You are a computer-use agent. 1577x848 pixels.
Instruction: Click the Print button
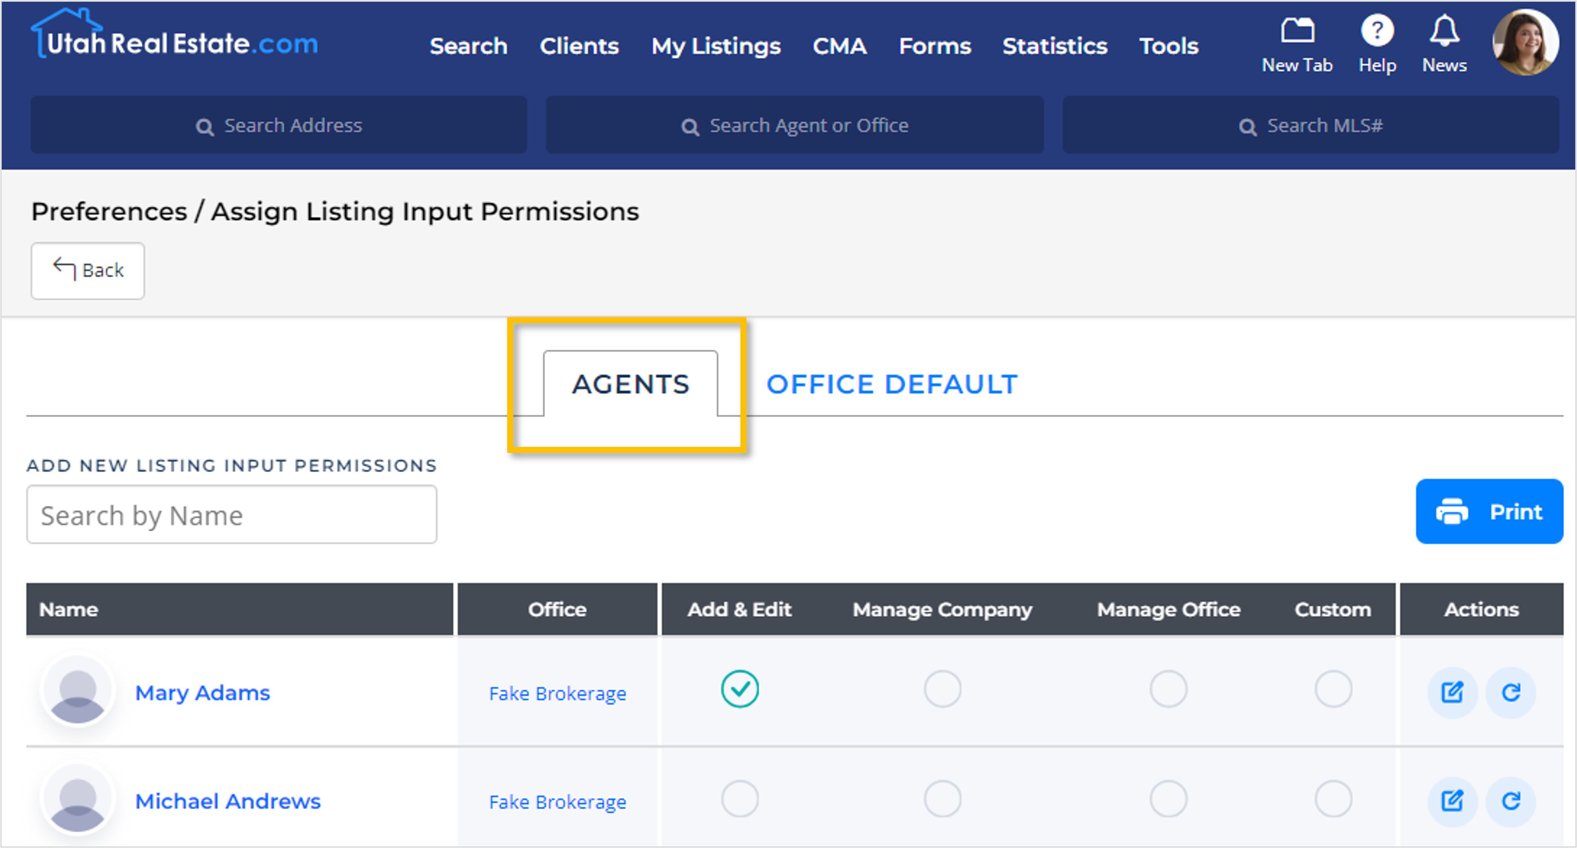1489,512
